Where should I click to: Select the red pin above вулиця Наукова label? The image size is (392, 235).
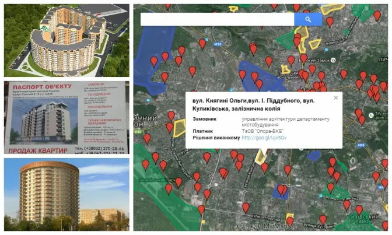click(x=246, y=208)
